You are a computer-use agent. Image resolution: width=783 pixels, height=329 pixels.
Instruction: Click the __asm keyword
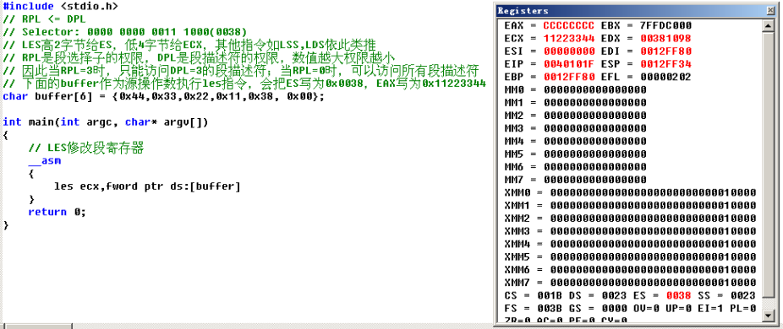point(45,160)
